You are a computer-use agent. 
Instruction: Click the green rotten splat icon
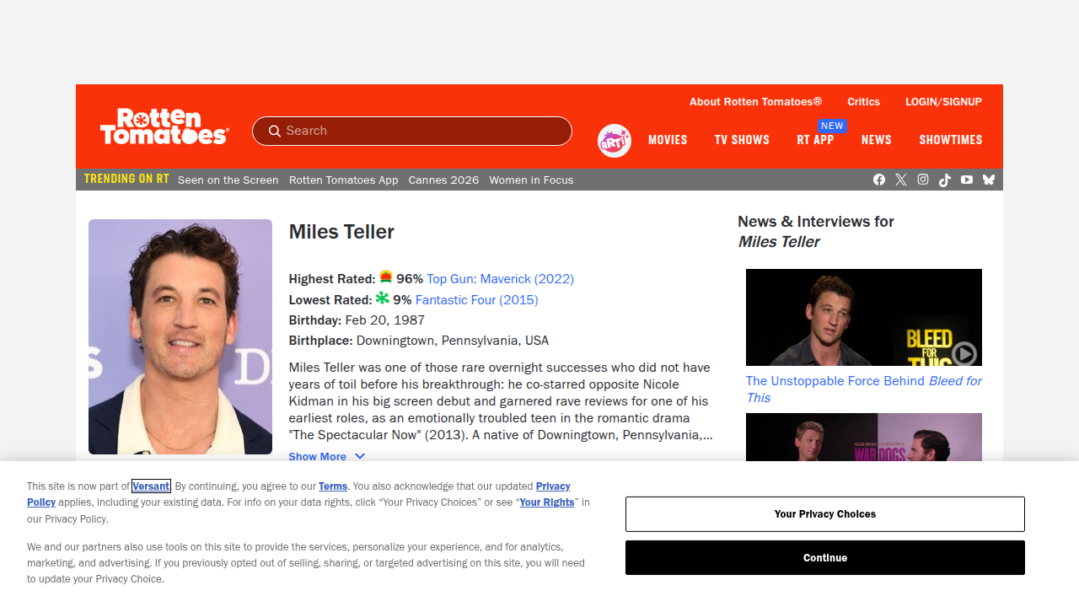click(383, 298)
